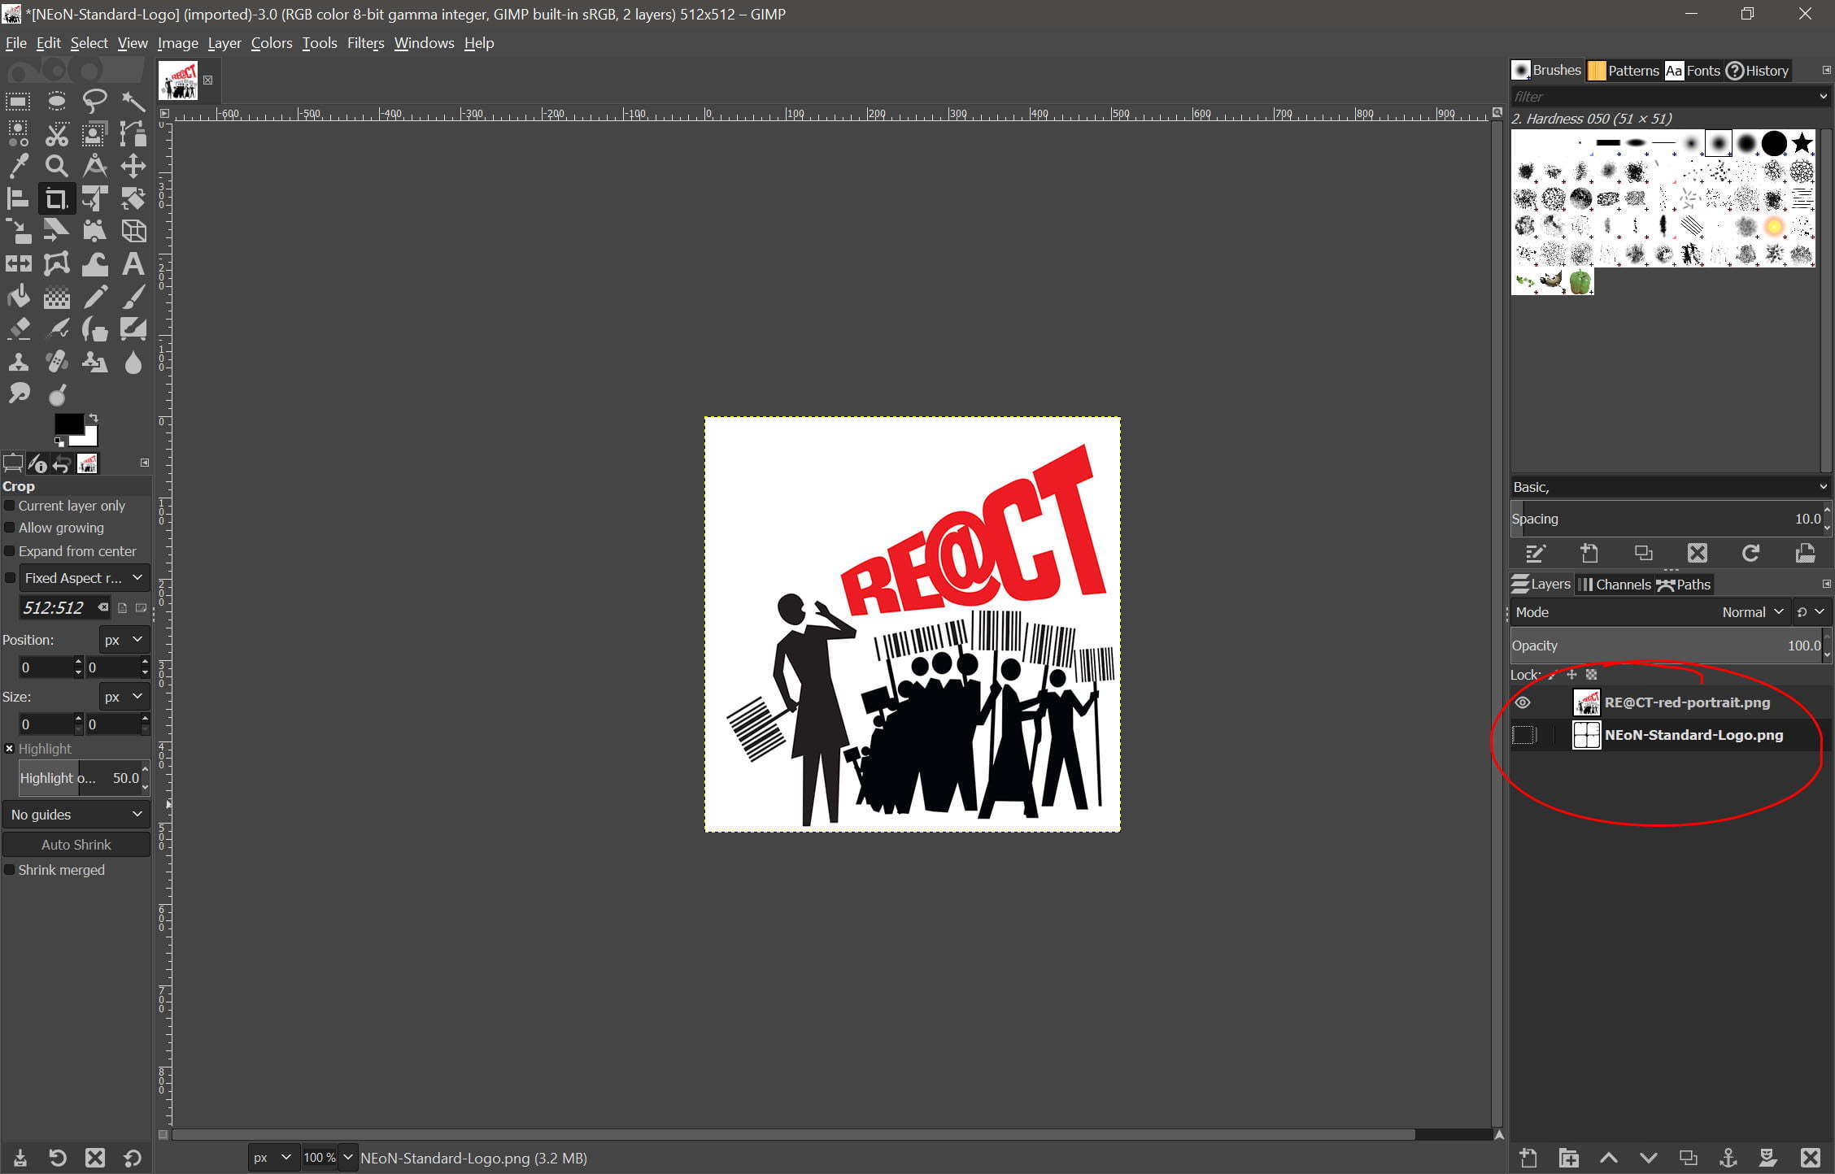1835x1174 pixels.
Task: Toggle lock alpha channel icon
Action: (x=1592, y=675)
